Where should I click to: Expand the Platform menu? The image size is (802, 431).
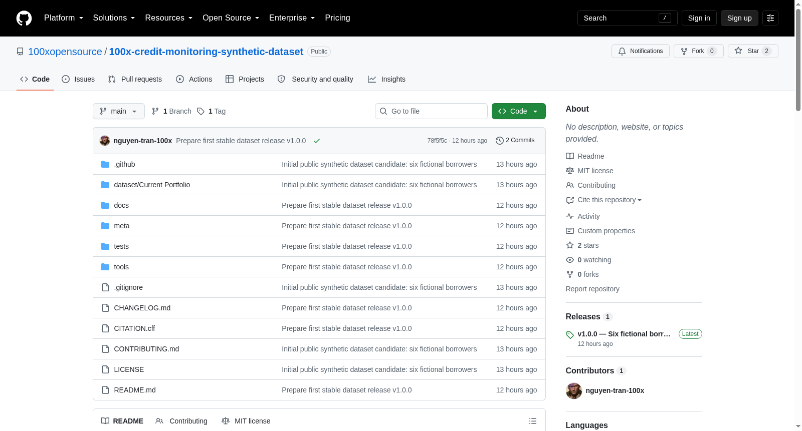click(64, 18)
